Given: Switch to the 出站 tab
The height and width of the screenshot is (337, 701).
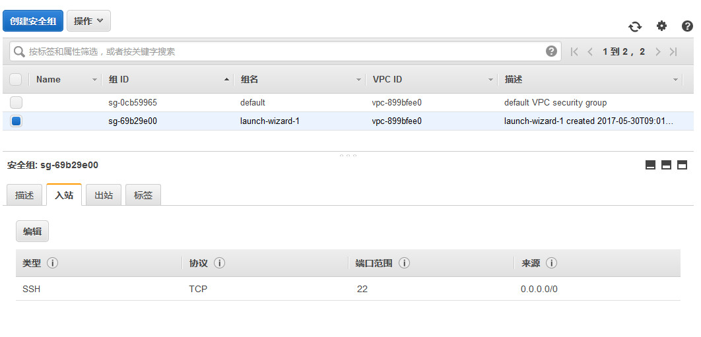Looking at the screenshot, I should (x=104, y=195).
